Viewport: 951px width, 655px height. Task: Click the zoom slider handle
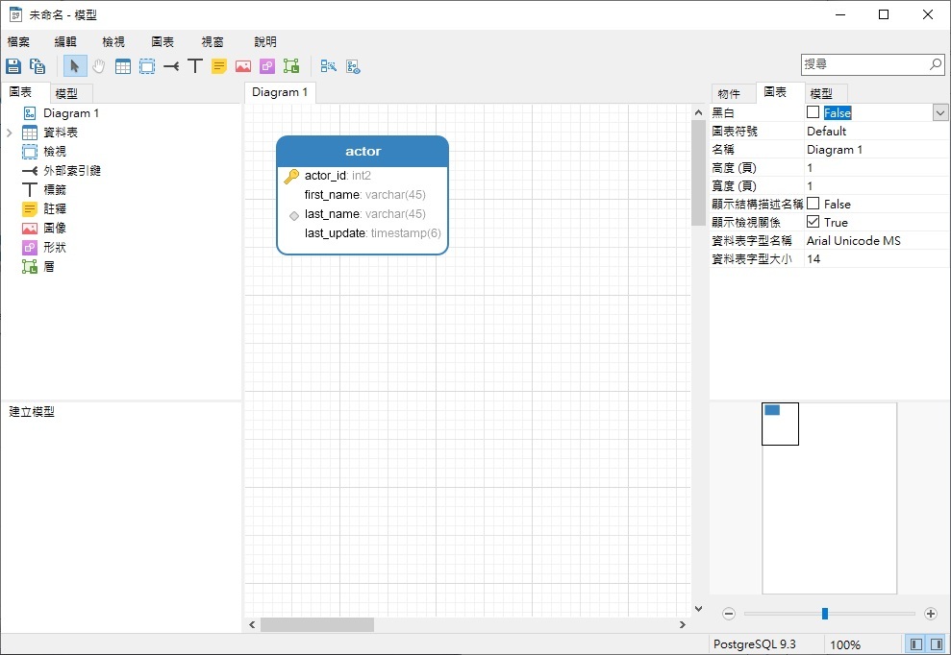tap(824, 614)
